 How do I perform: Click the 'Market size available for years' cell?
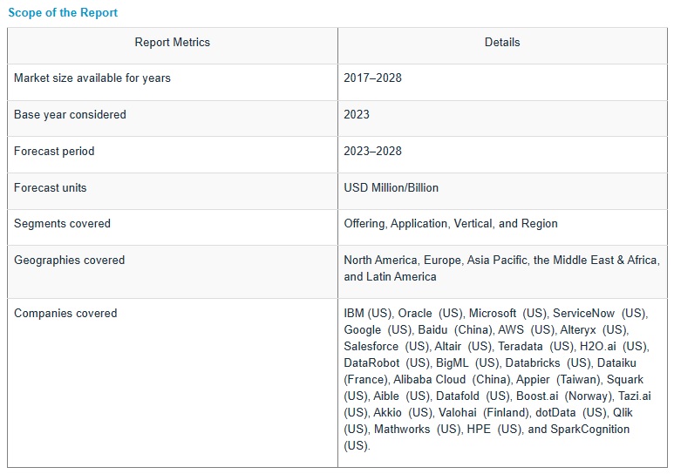pos(92,78)
